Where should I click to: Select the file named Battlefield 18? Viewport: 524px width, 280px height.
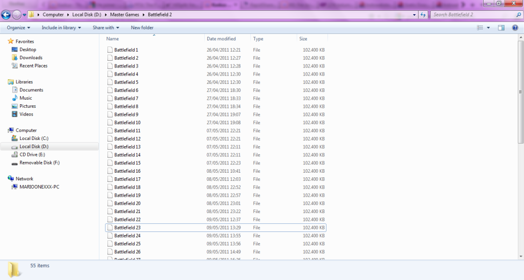tap(127, 187)
